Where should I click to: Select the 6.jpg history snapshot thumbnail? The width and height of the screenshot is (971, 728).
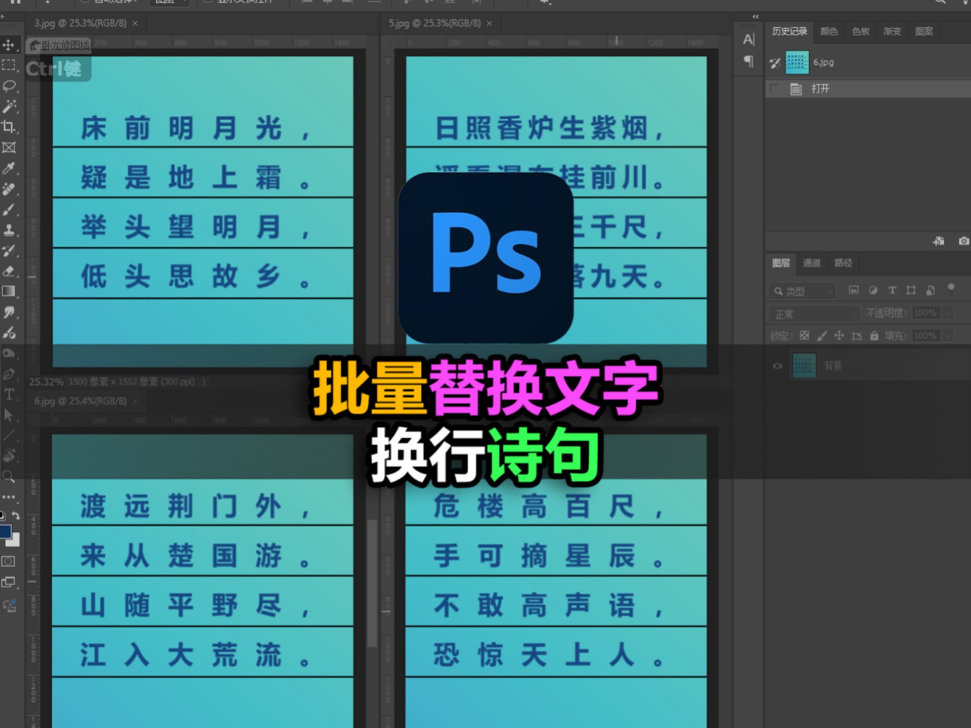pos(797,63)
